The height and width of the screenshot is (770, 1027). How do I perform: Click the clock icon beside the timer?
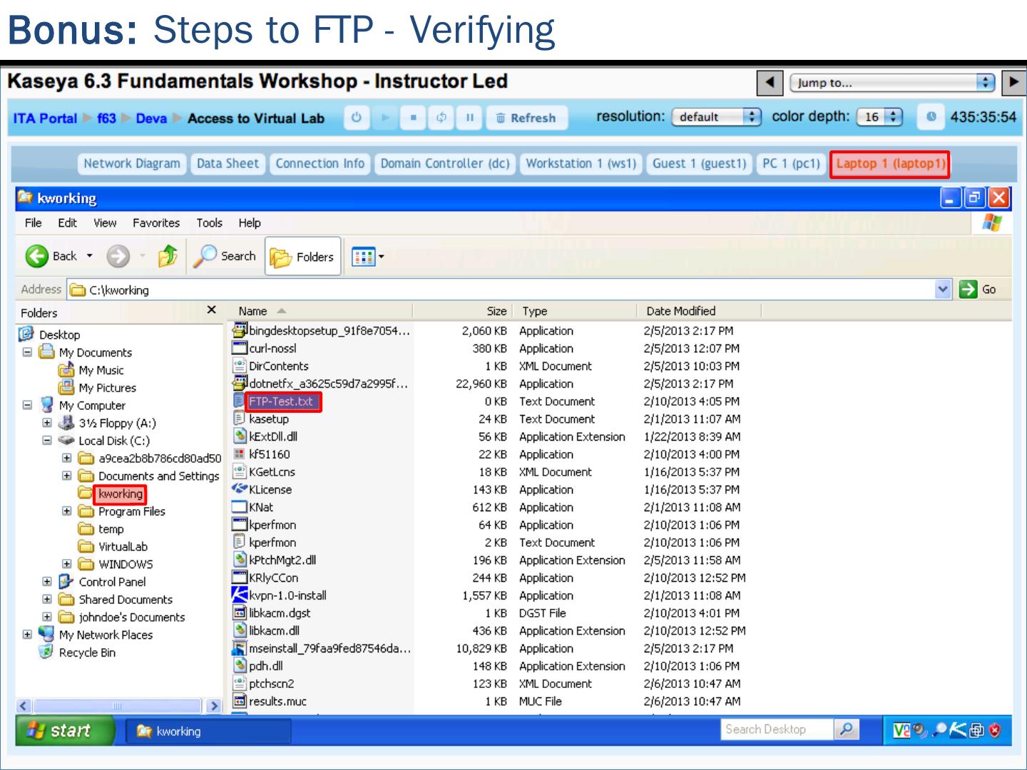point(931,117)
